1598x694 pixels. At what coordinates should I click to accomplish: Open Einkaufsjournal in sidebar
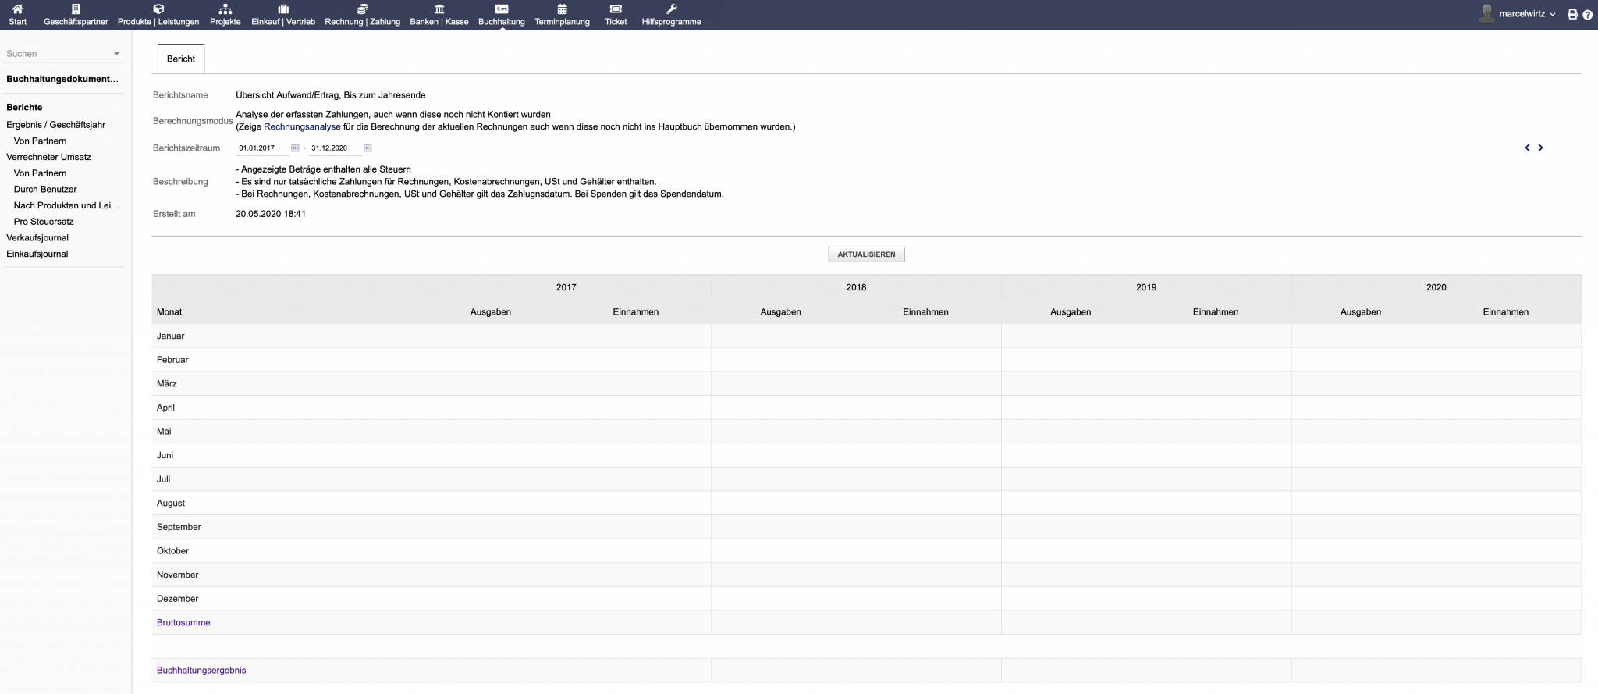[x=37, y=254]
